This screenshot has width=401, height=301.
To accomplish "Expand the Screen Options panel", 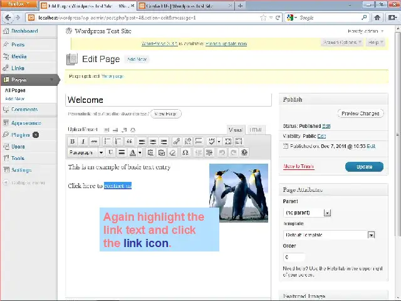I will [341, 42].
